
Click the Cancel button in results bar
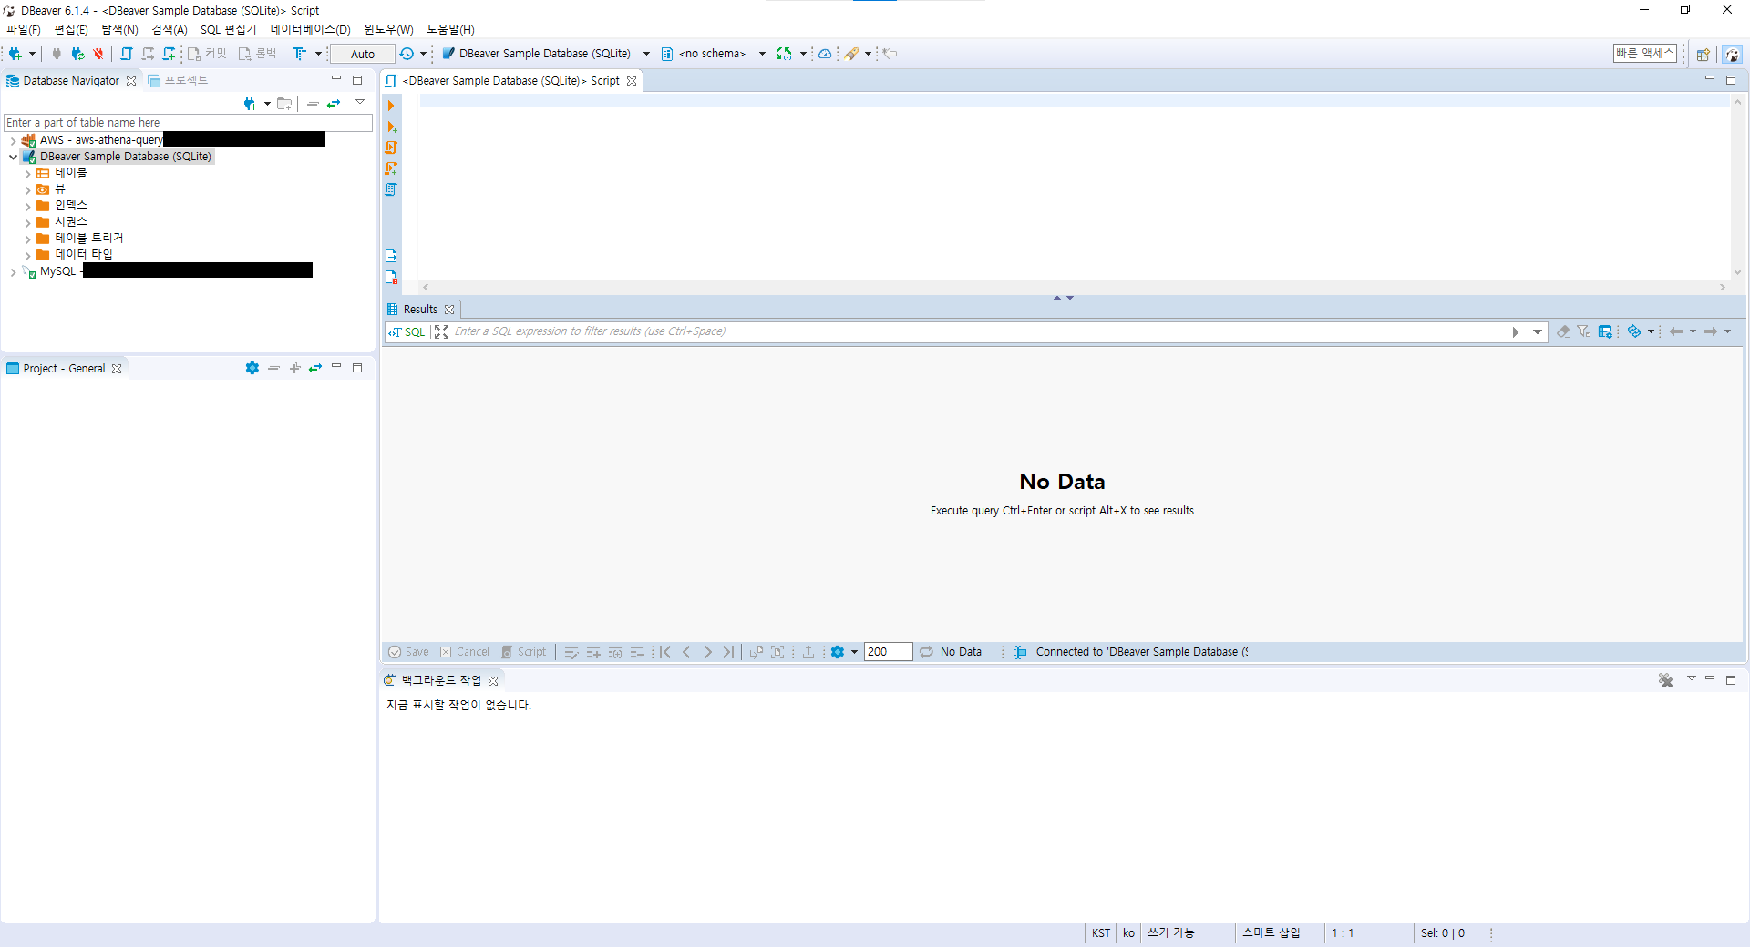(465, 652)
